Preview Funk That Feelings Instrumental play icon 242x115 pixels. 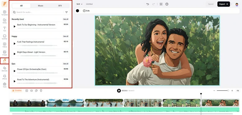[15, 44]
